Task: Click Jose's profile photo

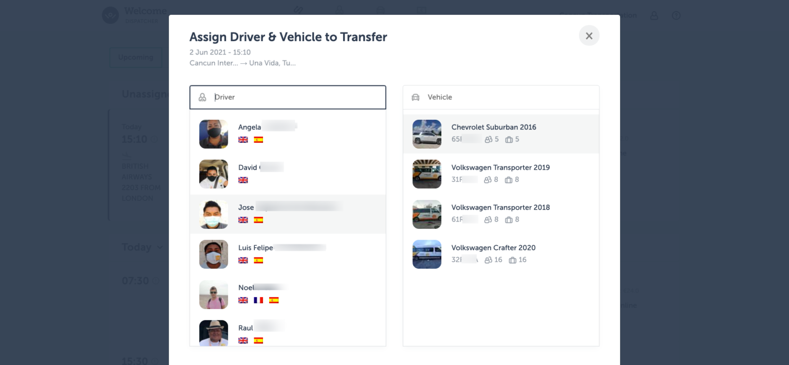Action: (x=214, y=214)
